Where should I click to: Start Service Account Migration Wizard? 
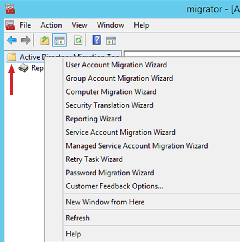coord(121,132)
